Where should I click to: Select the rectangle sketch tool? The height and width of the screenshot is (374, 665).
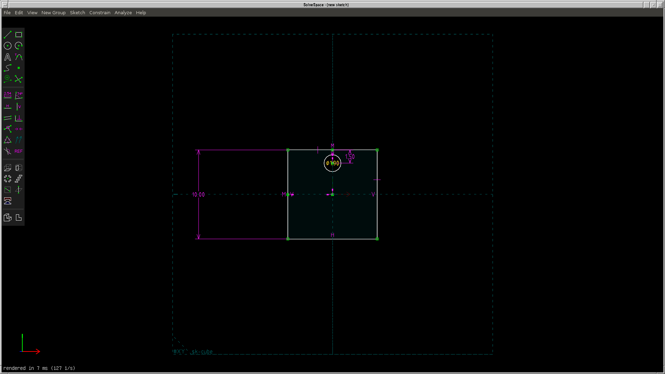19,35
